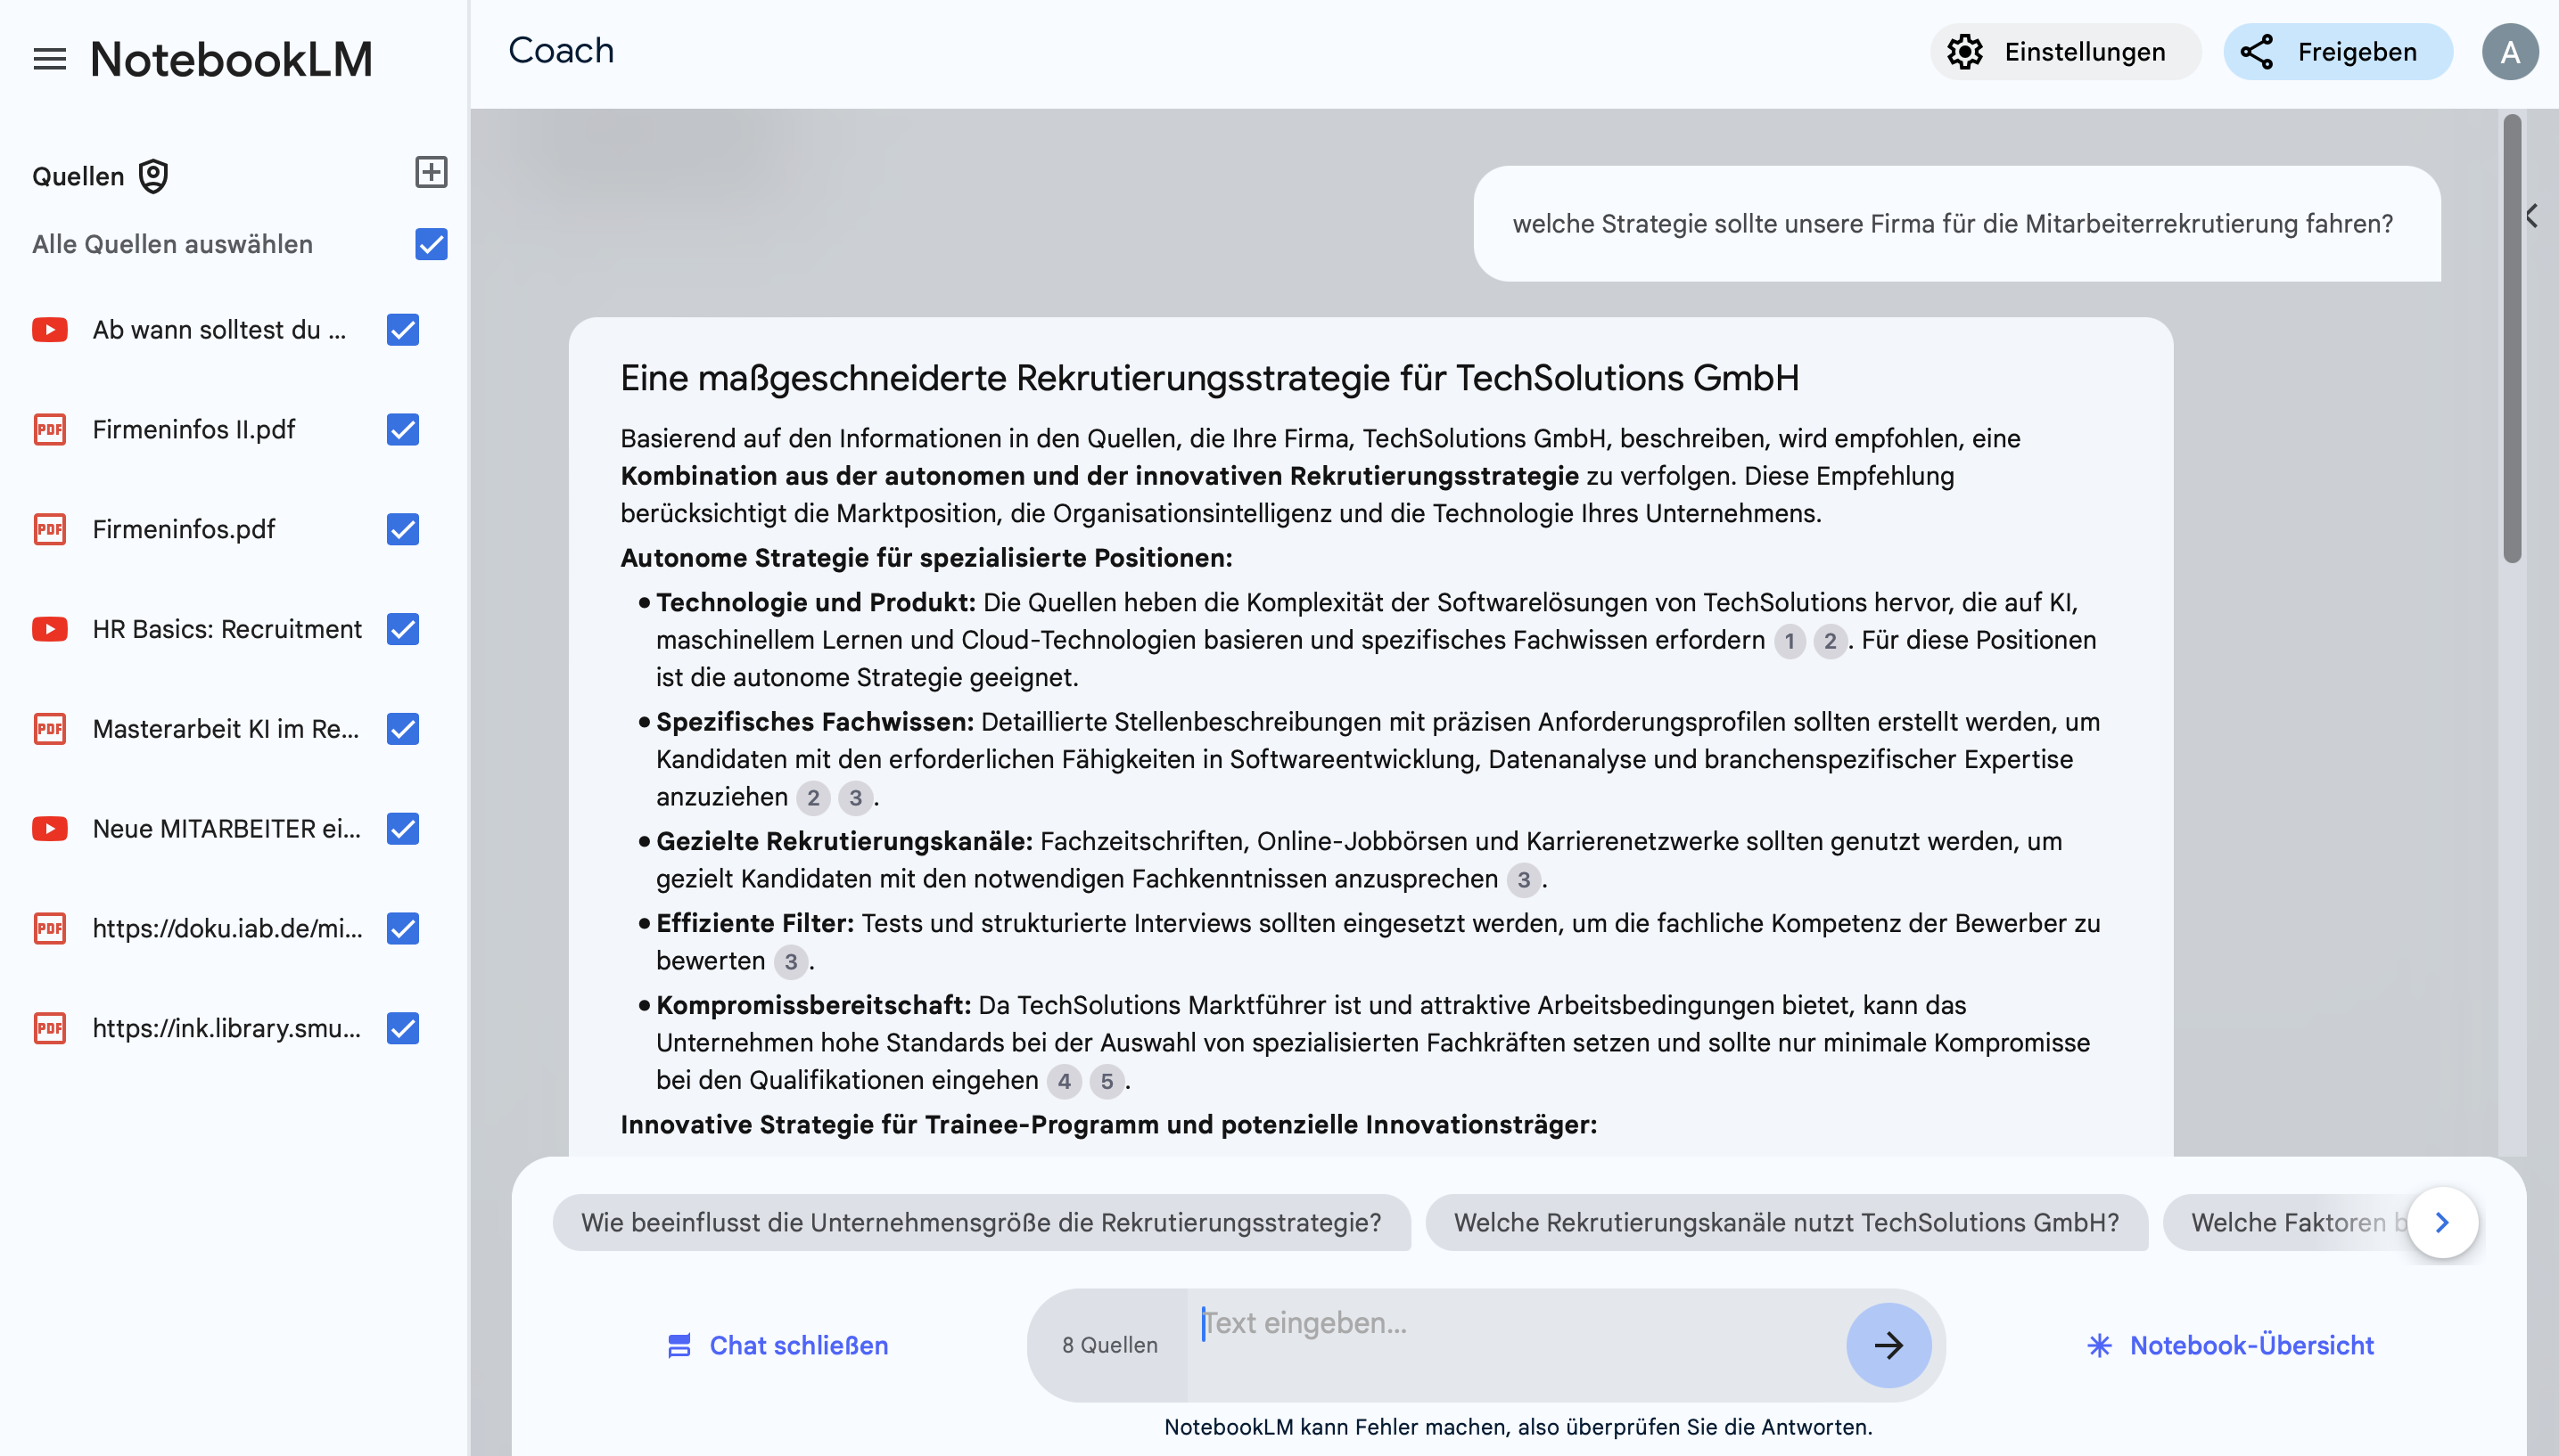This screenshot has height=1456, width=2559.
Task: Click the Freigeben share button
Action: [2337, 52]
